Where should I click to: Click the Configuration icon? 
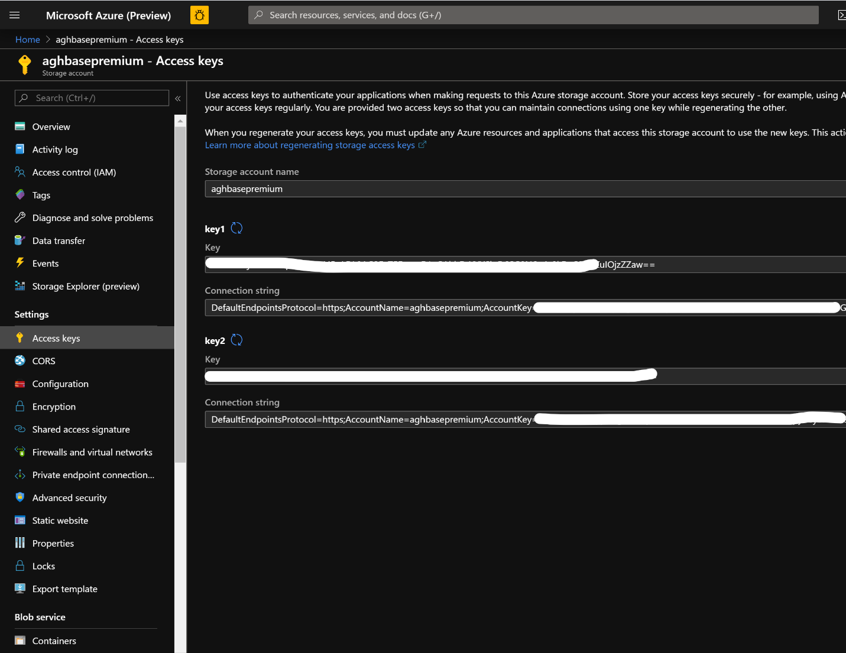point(20,384)
